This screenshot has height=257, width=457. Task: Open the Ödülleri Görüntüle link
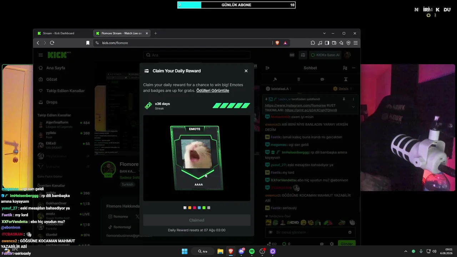(213, 91)
